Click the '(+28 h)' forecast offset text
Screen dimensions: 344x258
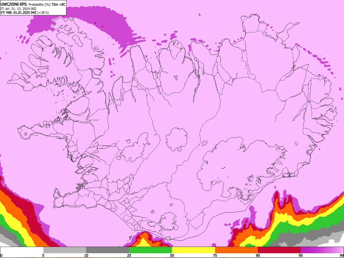coord(43,13)
